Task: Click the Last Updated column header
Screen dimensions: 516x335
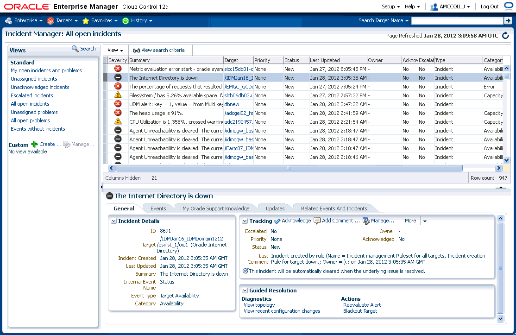Action: click(338, 60)
